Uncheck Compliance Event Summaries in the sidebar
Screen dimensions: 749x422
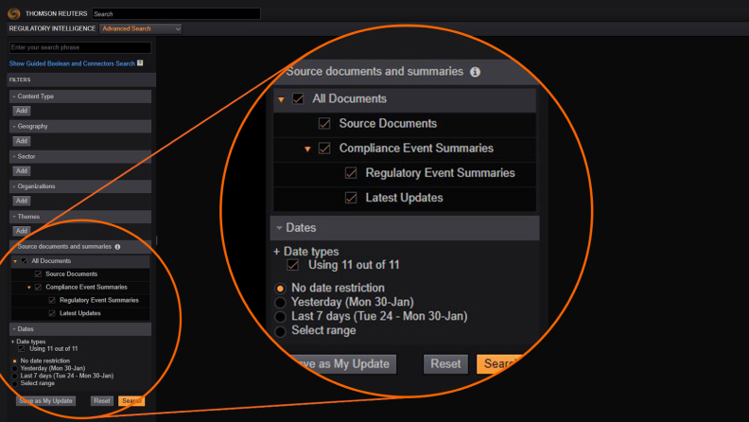pos(38,288)
